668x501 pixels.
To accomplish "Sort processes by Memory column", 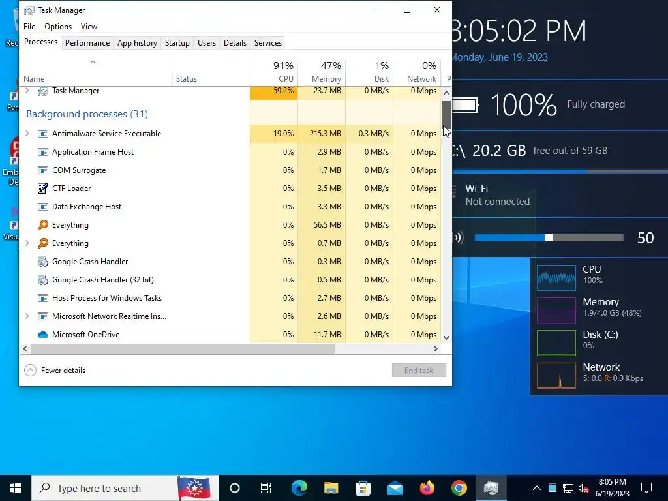I will coord(321,72).
